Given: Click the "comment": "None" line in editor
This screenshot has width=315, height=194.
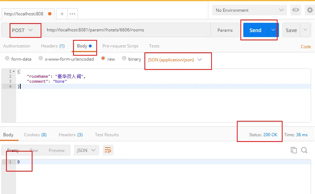Looking at the screenshot, I should click(47, 81).
